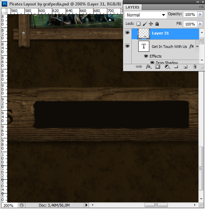Click layers list scrollbar thumb
Image resolution: width=205 pixels, height=209 pixels.
(x=202, y=41)
